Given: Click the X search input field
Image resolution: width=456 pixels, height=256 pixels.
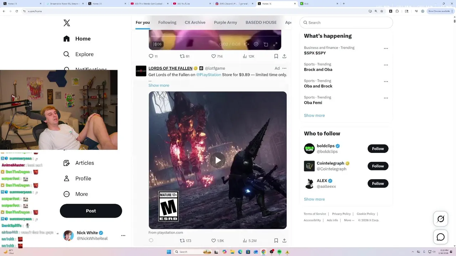Looking at the screenshot, I should pyautogui.click(x=346, y=22).
